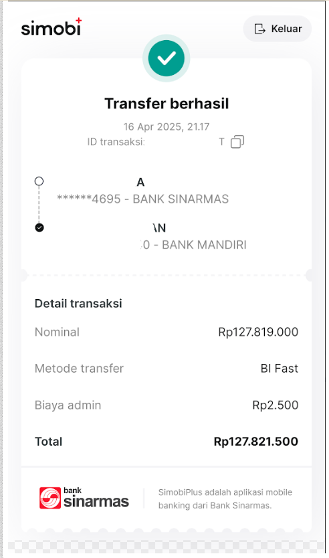This screenshot has width=329, height=558.
Task: Click the Keluar logout button
Action: [277, 29]
